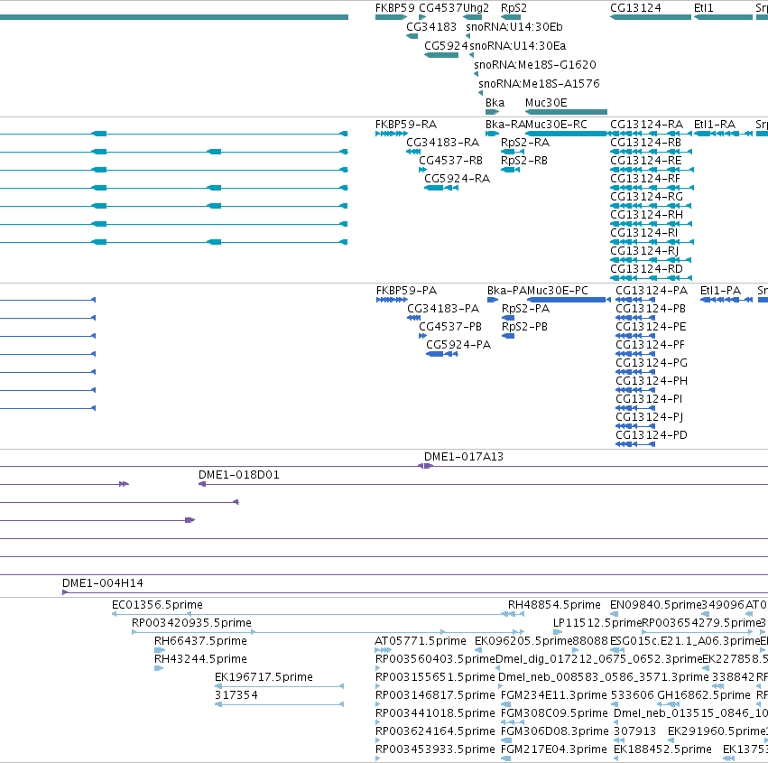Open the CG5924-RA transcript label
The height and width of the screenshot is (763, 768).
point(457,179)
